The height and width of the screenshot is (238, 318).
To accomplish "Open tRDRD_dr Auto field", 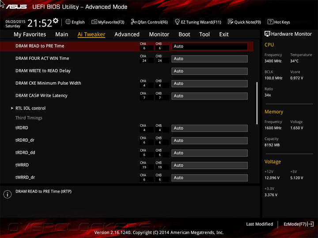I will [x=209, y=141].
